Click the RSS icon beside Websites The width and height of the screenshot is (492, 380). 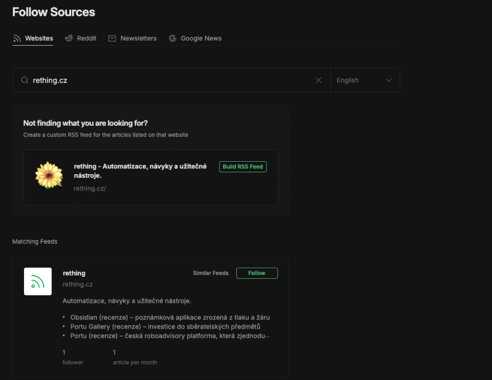[x=17, y=38]
